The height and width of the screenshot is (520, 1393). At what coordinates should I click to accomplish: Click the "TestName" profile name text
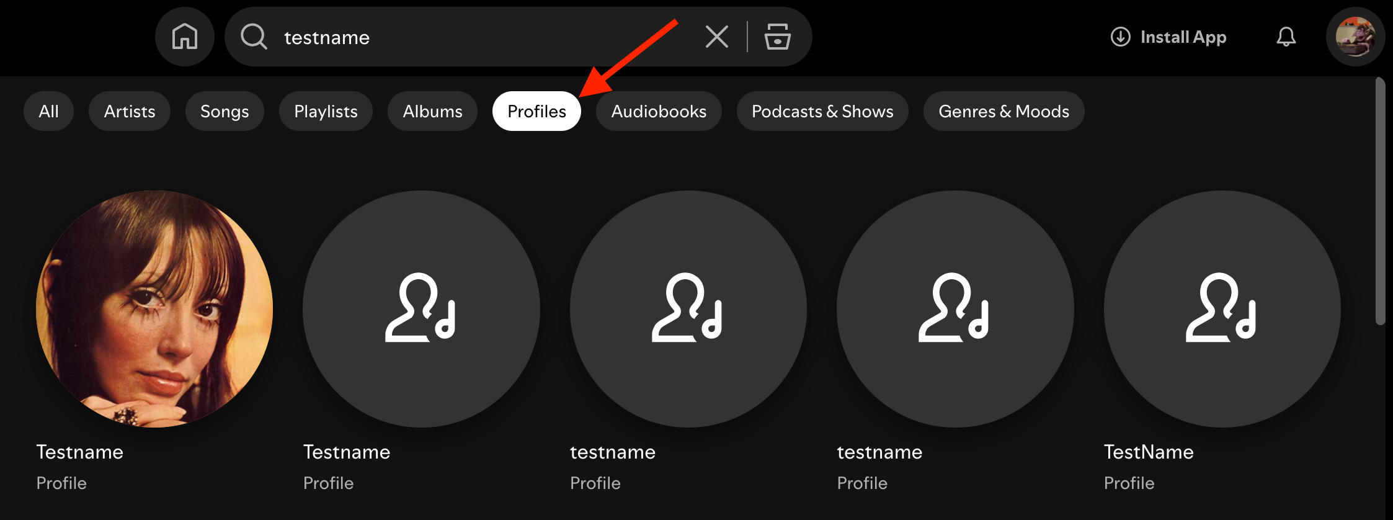(x=1149, y=452)
